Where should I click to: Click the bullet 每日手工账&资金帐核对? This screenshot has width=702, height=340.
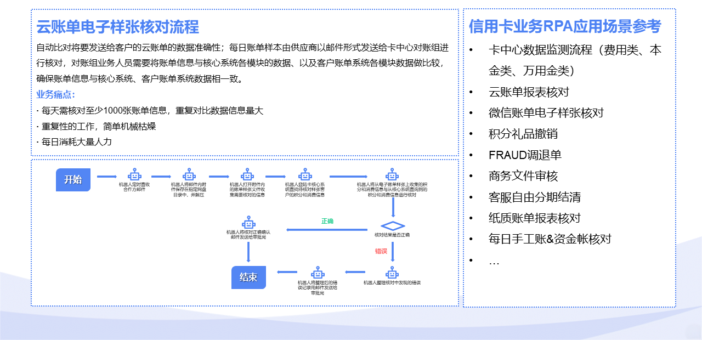(550, 239)
